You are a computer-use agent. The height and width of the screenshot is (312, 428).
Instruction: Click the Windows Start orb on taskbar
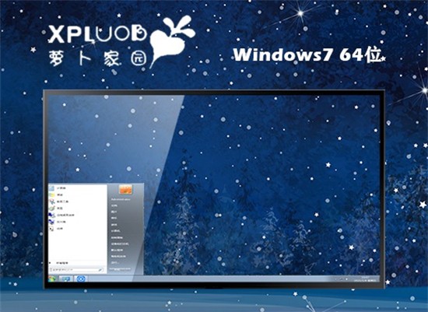(x=52, y=279)
